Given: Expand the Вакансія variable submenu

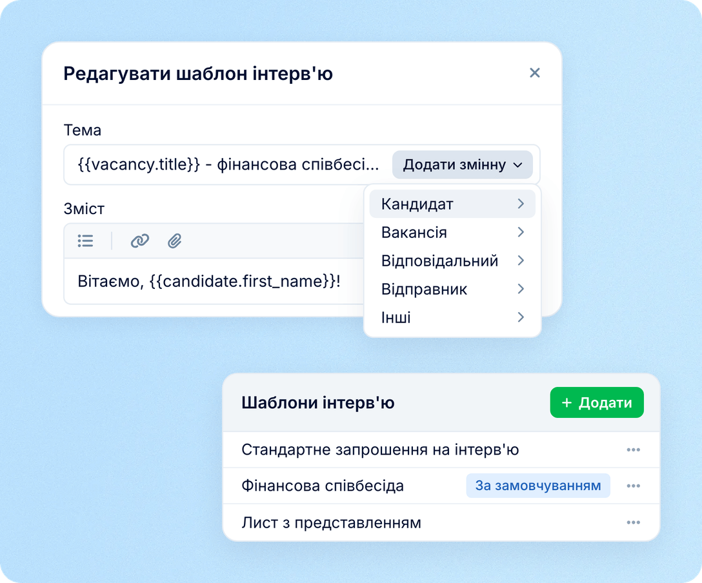Looking at the screenshot, I should coord(452,232).
